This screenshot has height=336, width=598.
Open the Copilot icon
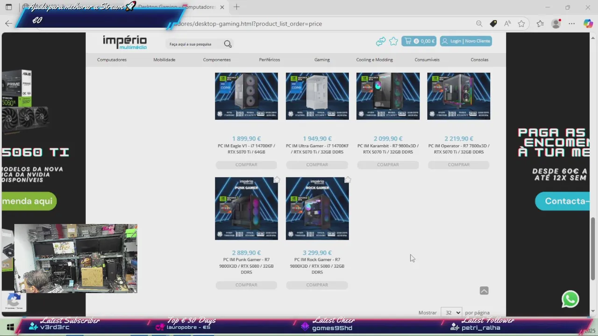pos(588,23)
